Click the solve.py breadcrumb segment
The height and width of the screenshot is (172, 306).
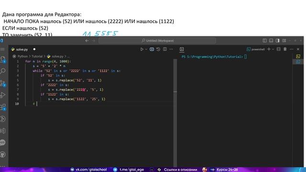[57, 56]
